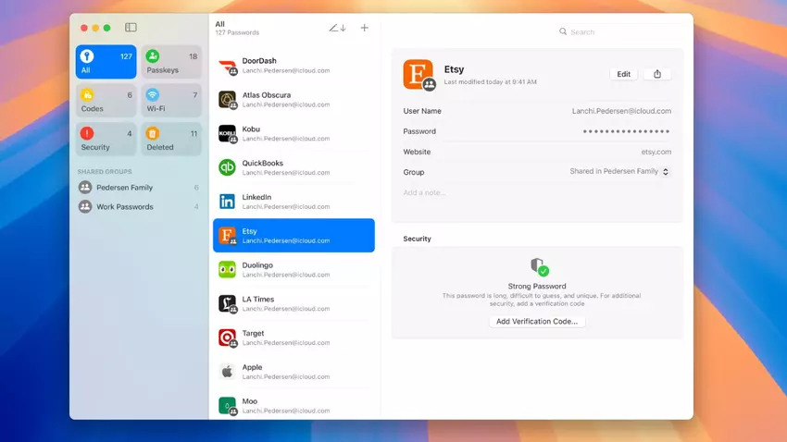Image resolution: width=787 pixels, height=442 pixels.
Task: Select the DoorDash password entry
Action: [294, 66]
